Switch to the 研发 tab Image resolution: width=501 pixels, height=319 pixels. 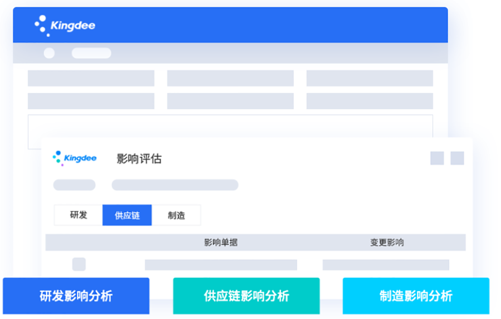click(x=78, y=215)
